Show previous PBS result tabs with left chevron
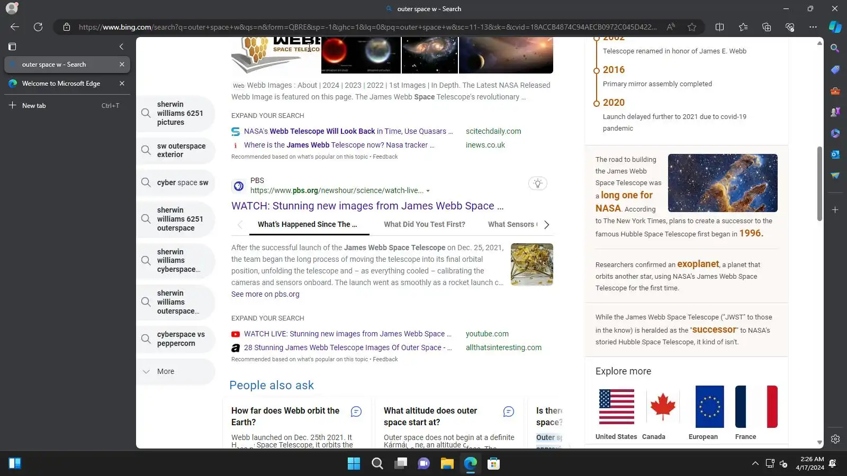This screenshot has height=476, width=847. (x=240, y=225)
